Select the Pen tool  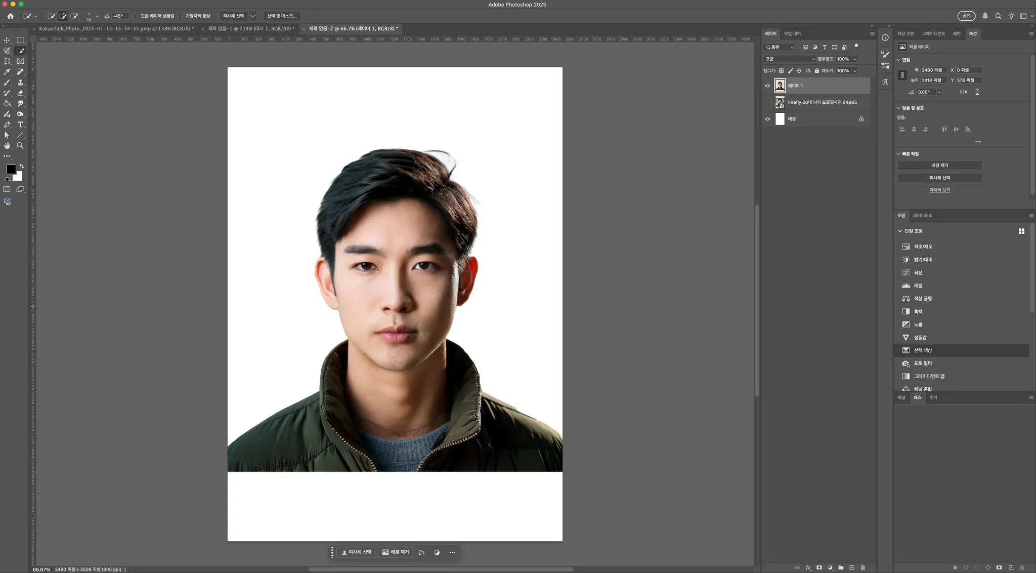pos(7,125)
